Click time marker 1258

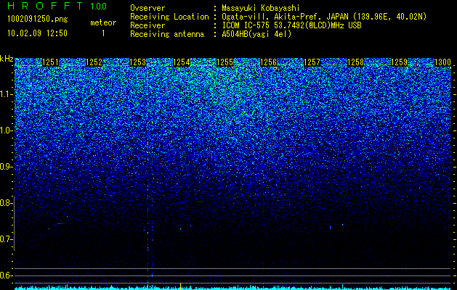pos(356,62)
